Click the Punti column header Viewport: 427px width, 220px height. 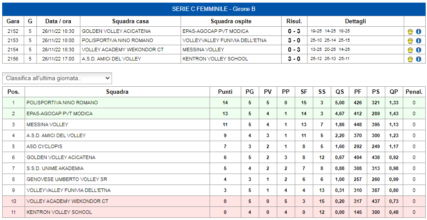(225, 92)
